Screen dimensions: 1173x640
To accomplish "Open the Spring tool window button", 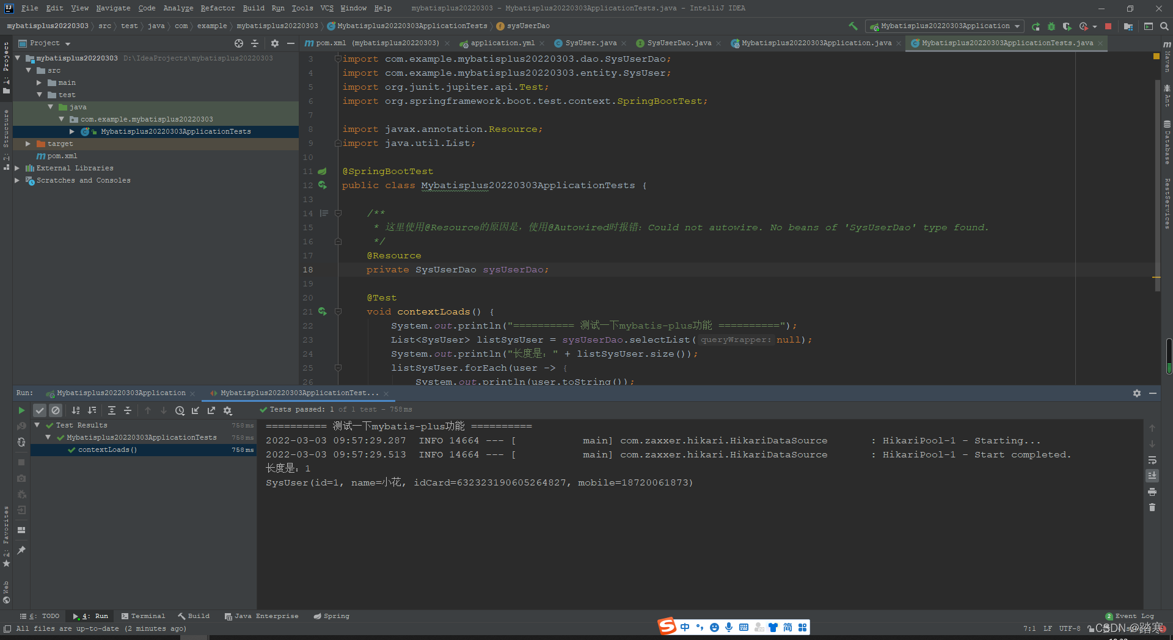I will point(332,616).
